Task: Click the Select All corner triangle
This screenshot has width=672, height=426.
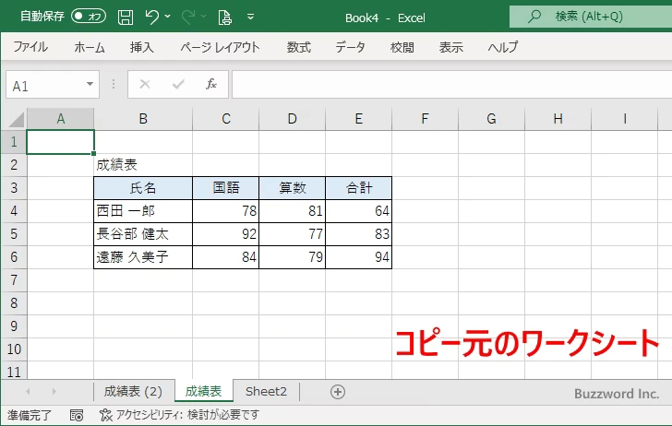Action: tap(14, 119)
